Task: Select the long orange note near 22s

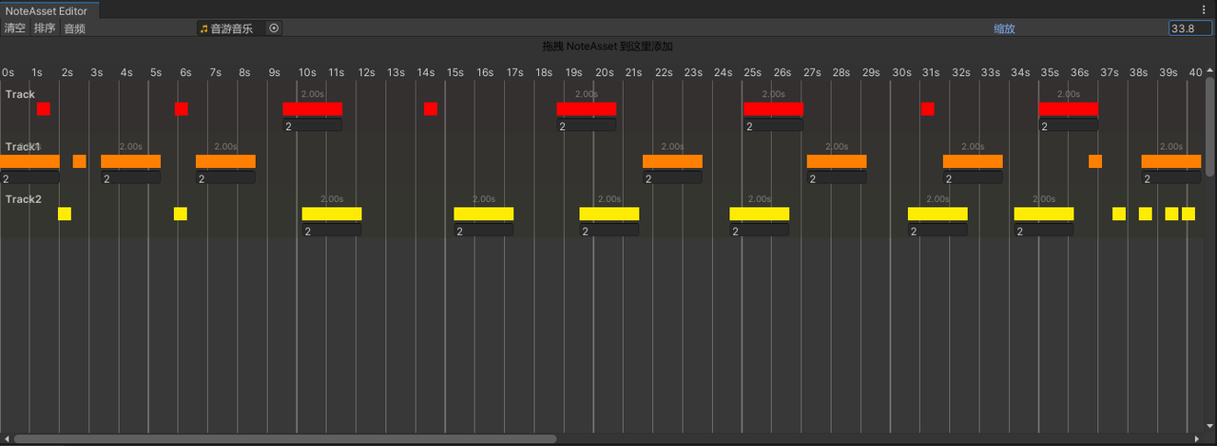Action: pos(672,161)
